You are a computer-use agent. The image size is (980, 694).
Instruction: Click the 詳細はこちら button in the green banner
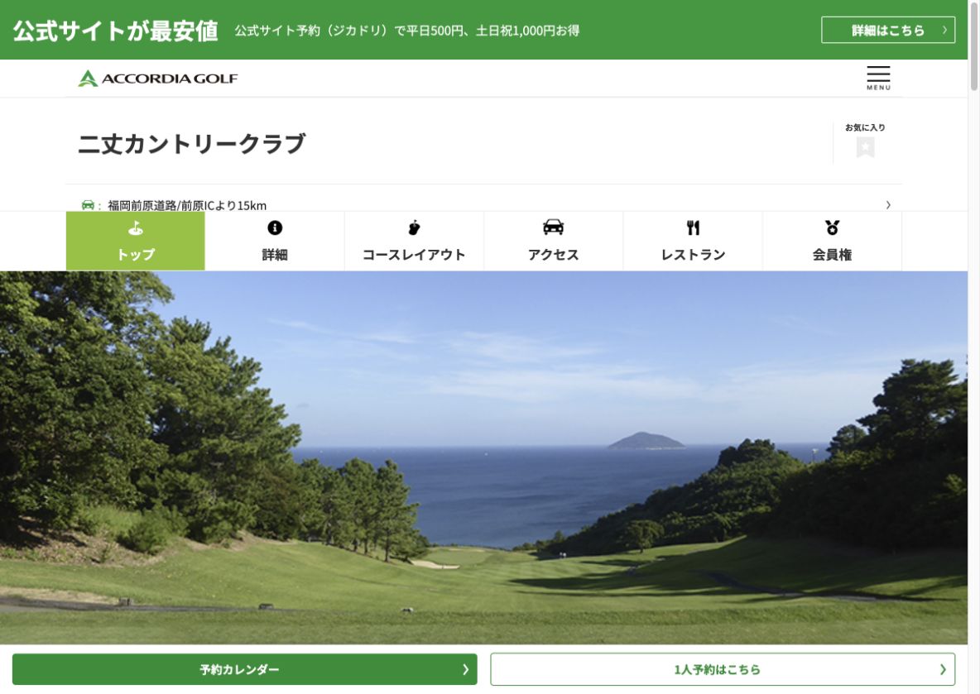(x=887, y=30)
